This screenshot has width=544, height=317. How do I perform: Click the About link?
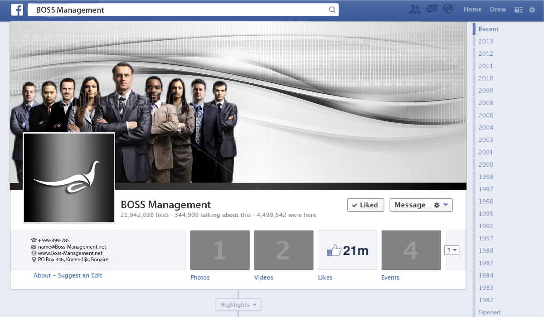[42, 275]
